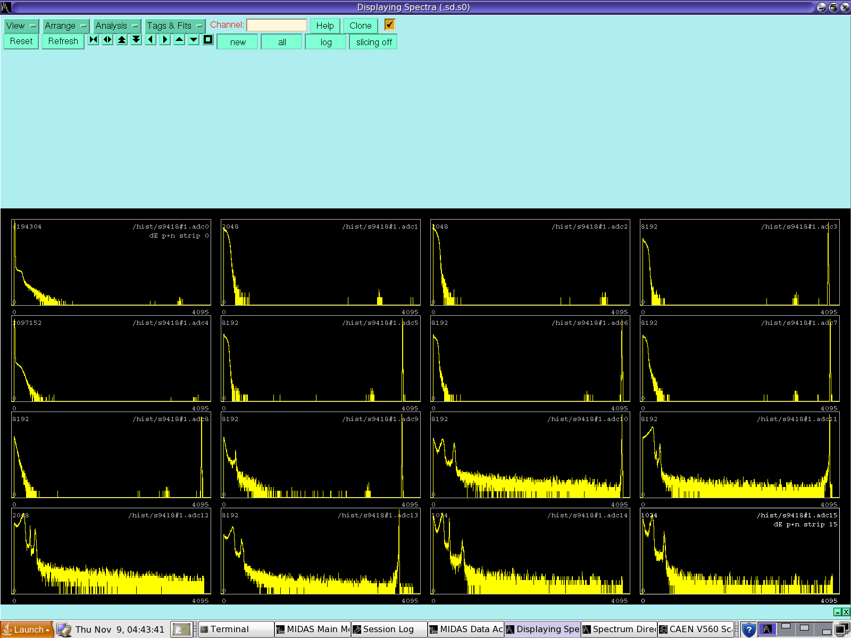Click the vertical expand double-up arrow icon

pos(122,40)
